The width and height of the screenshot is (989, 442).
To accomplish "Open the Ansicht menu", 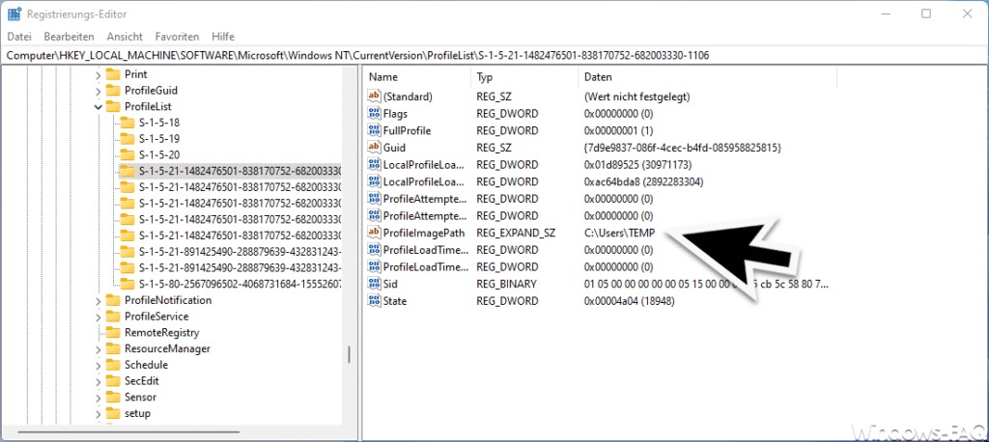I will coord(125,37).
